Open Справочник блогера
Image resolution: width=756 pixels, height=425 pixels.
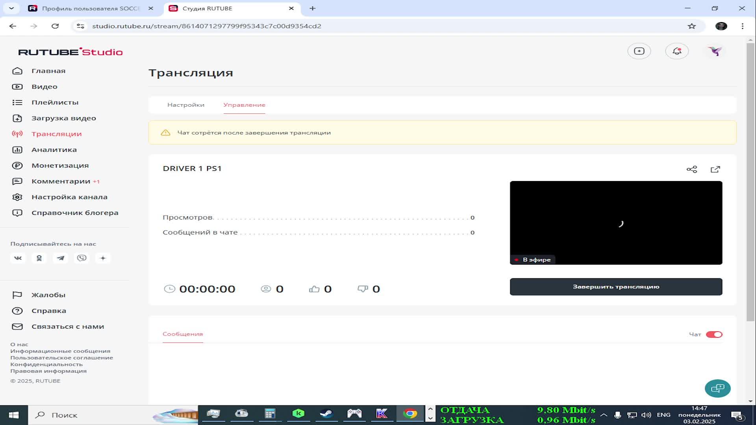(x=75, y=213)
